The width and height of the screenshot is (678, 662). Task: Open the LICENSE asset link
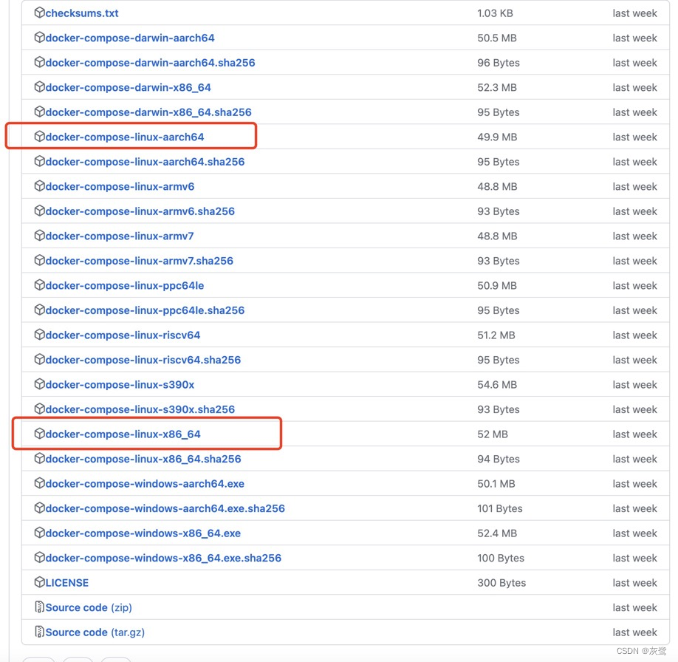(x=67, y=583)
